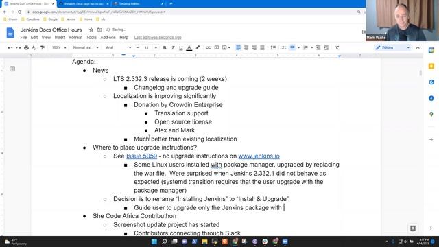439x247 pixels.
Task: Click the Insert image icon
Action: [x=224, y=47]
